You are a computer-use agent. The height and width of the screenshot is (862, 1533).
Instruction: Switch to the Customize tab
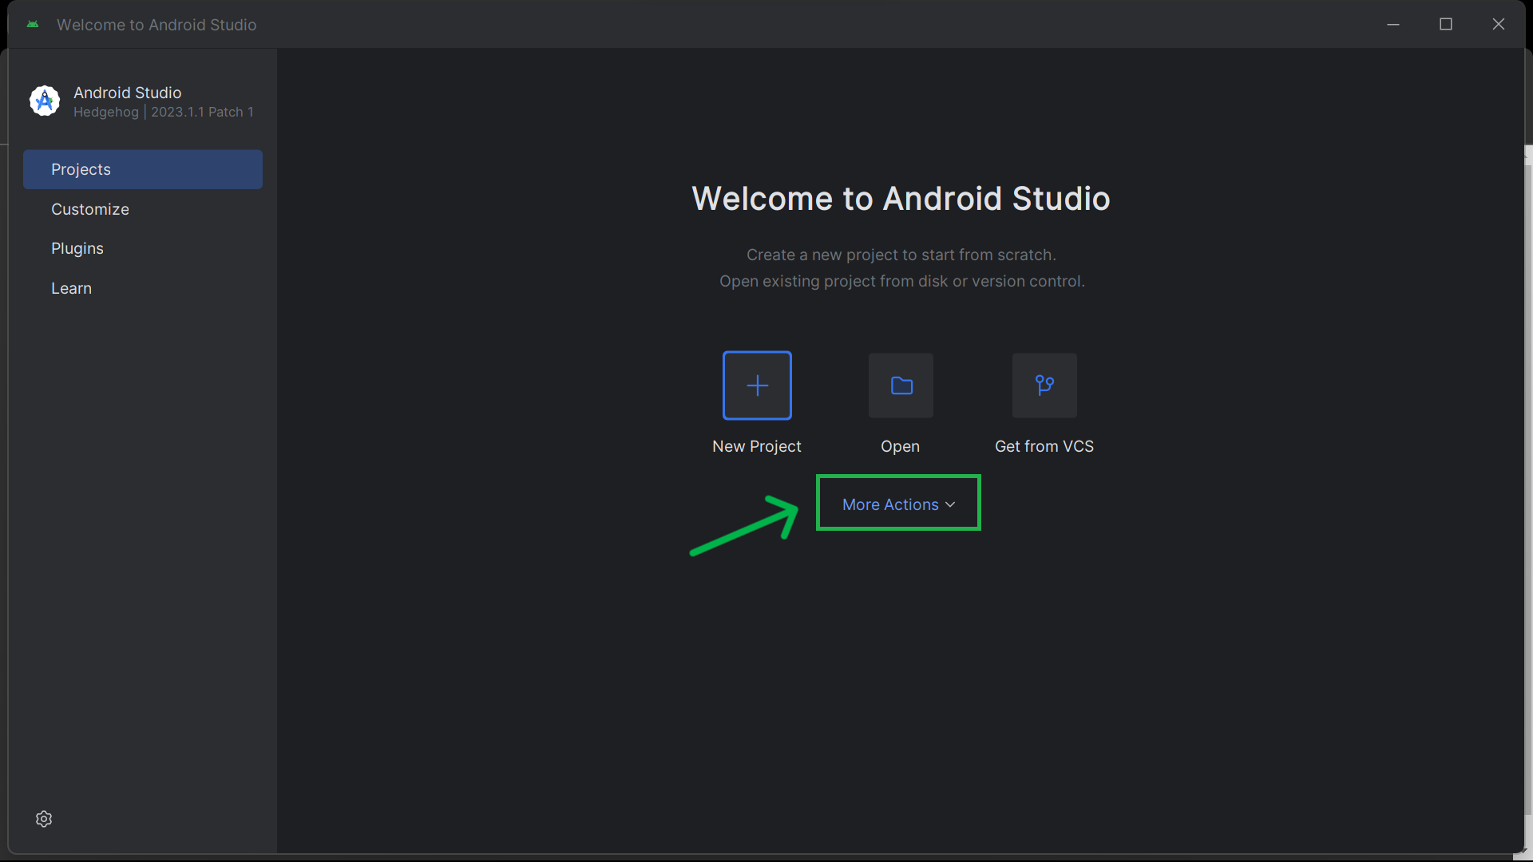tap(90, 209)
